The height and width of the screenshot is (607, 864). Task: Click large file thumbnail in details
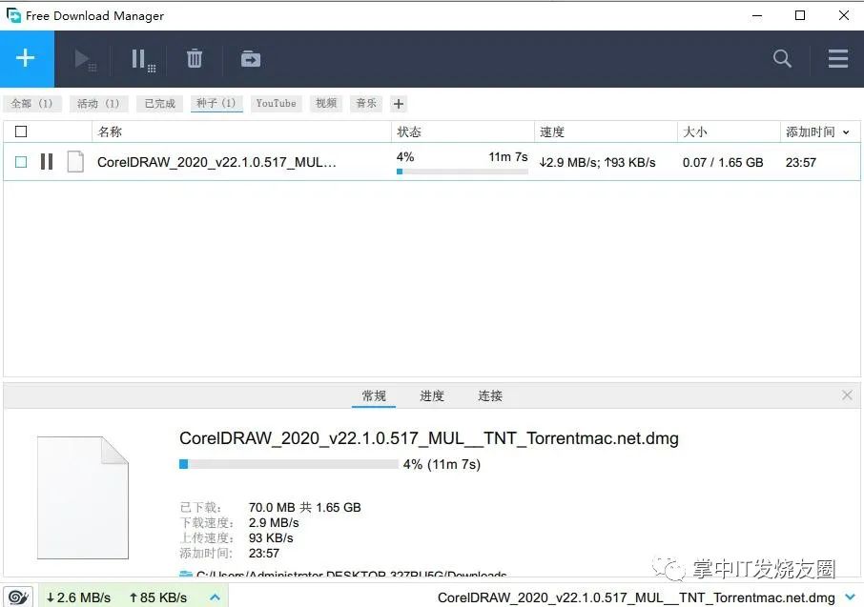[83, 498]
